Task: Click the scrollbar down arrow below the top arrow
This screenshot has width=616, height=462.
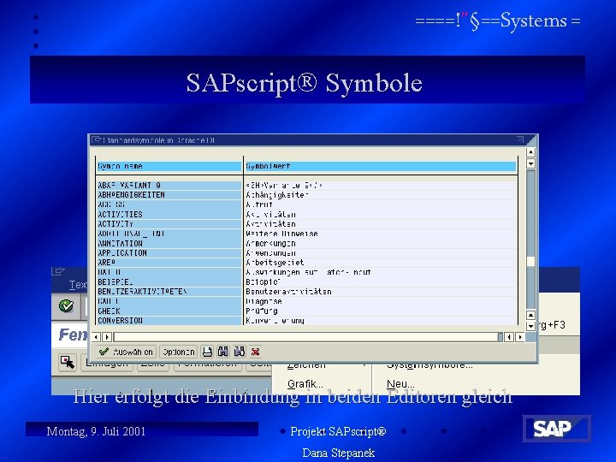Action: [530, 163]
